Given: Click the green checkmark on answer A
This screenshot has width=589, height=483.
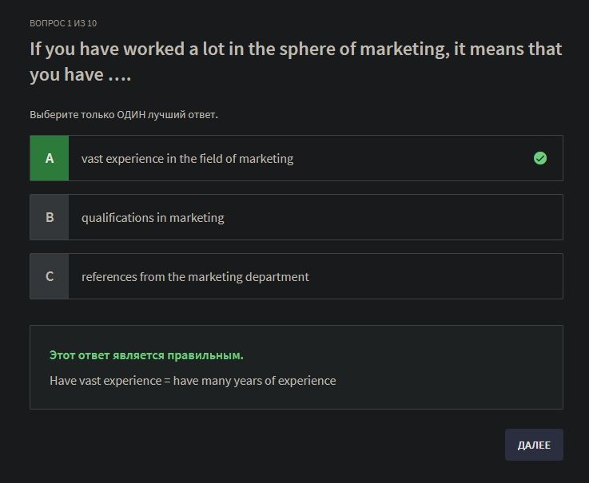Looking at the screenshot, I should [x=540, y=158].
